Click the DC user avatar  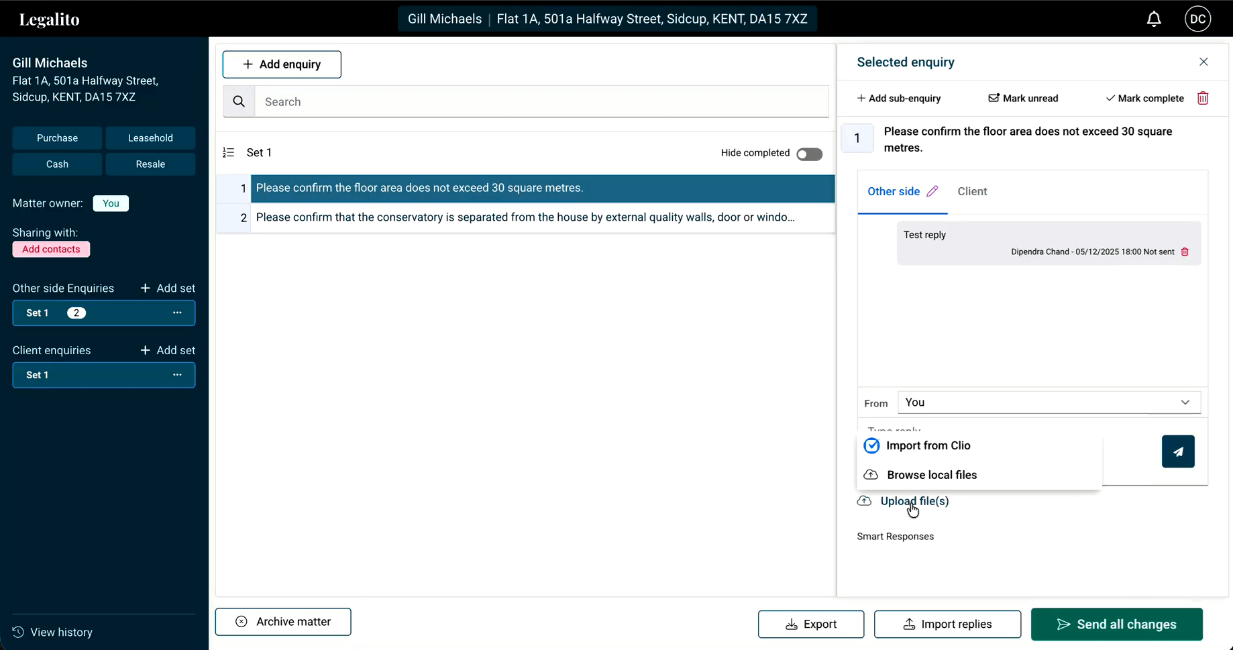(1197, 19)
